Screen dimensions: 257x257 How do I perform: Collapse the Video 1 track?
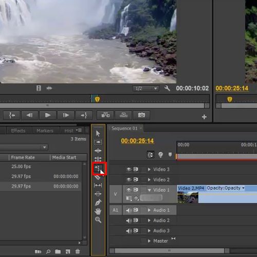(x=149, y=190)
